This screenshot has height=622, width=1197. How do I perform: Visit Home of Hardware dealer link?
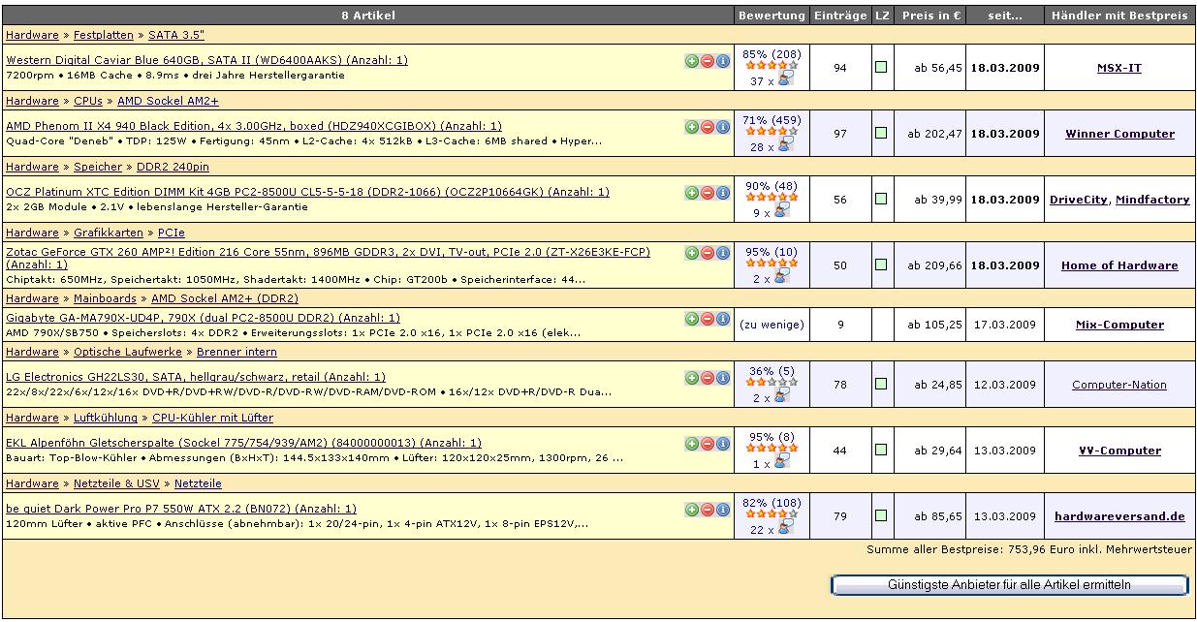point(1119,265)
